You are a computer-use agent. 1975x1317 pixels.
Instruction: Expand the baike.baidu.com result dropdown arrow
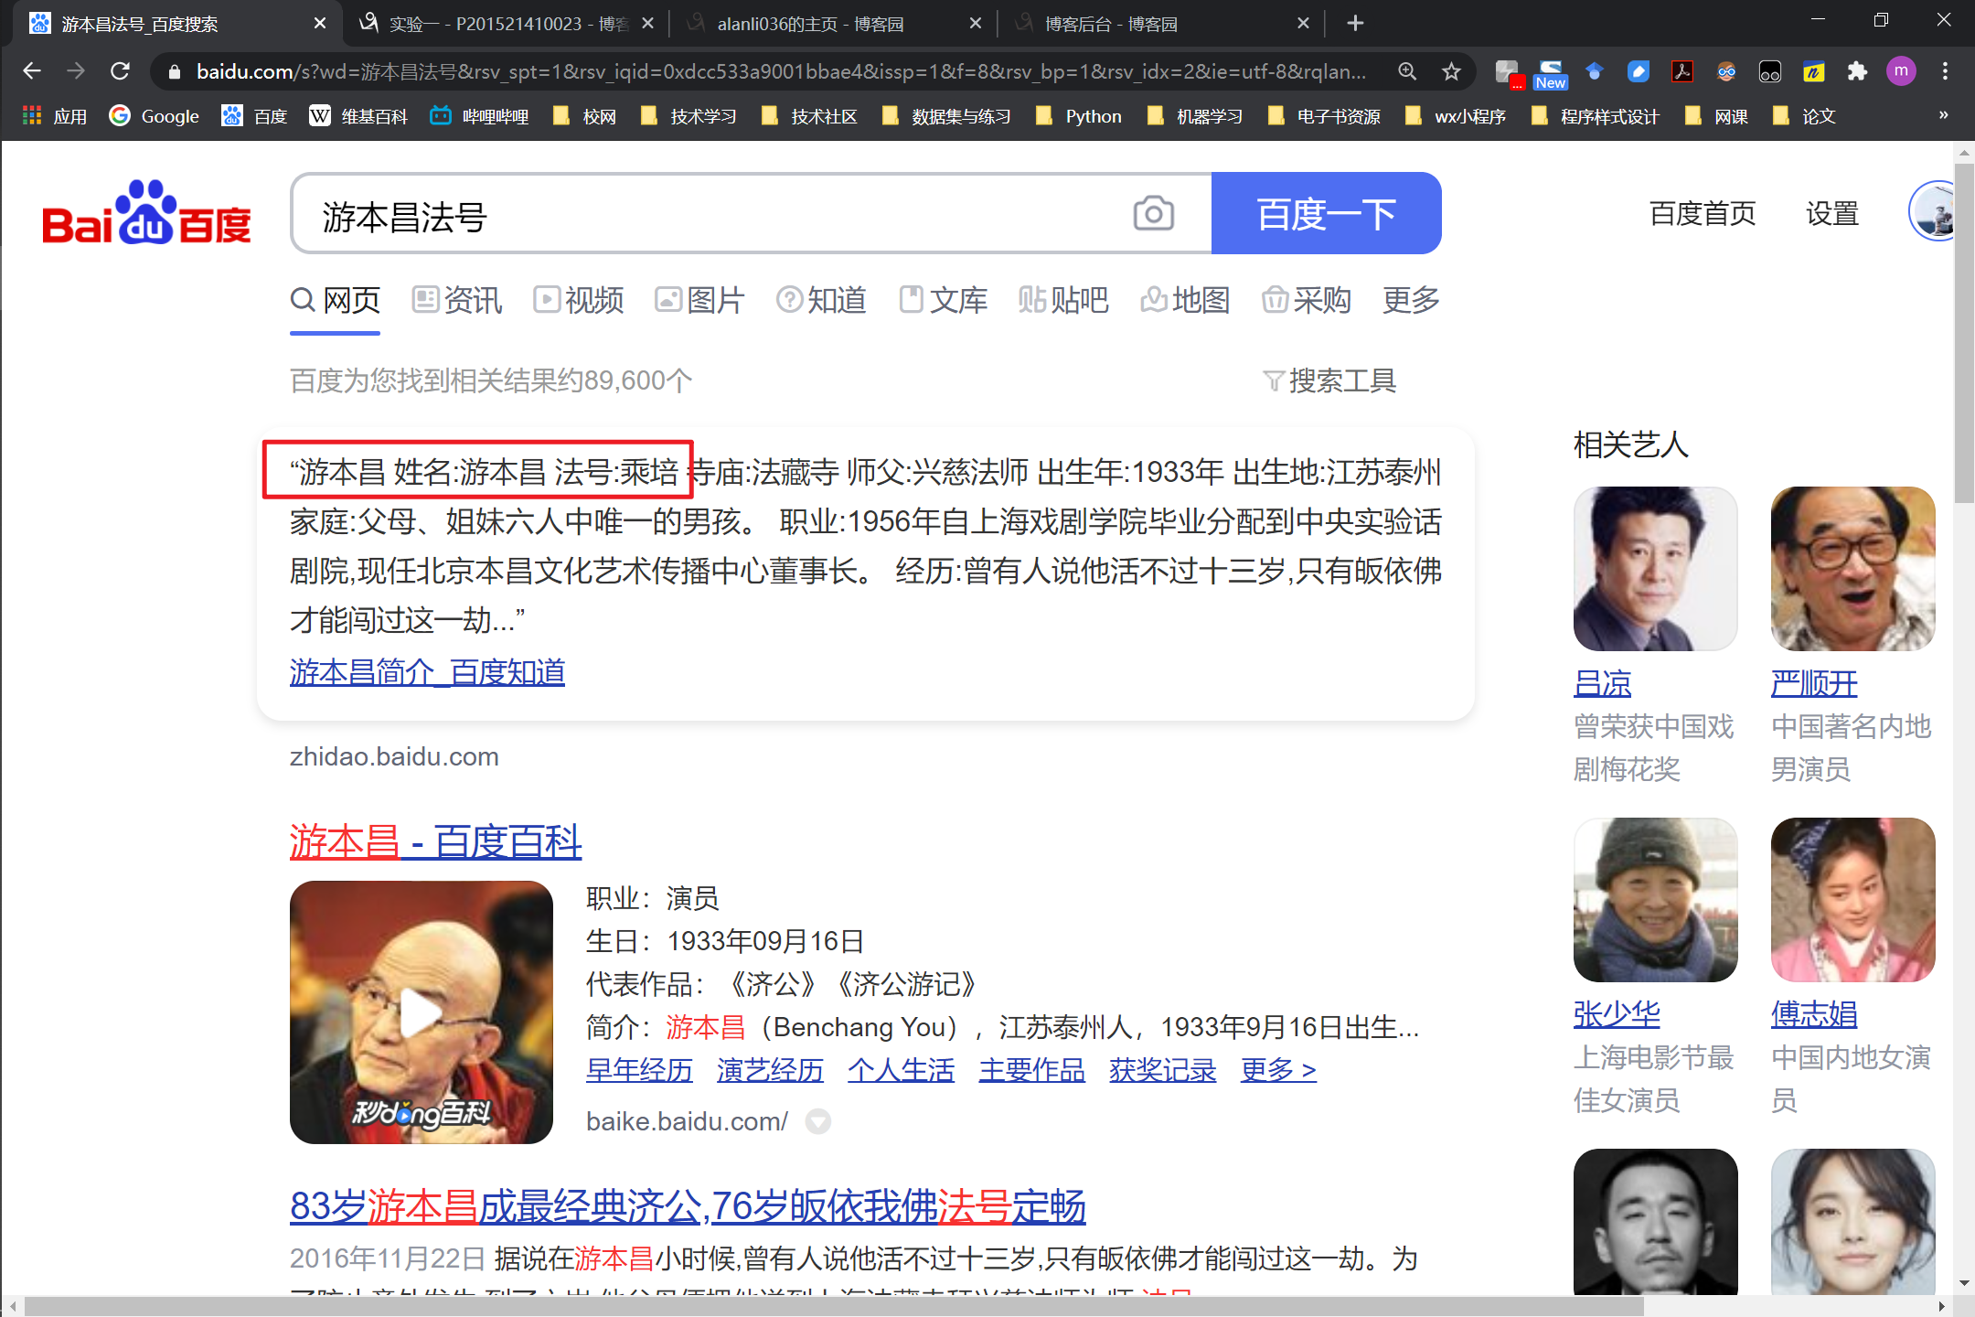pos(817,1121)
